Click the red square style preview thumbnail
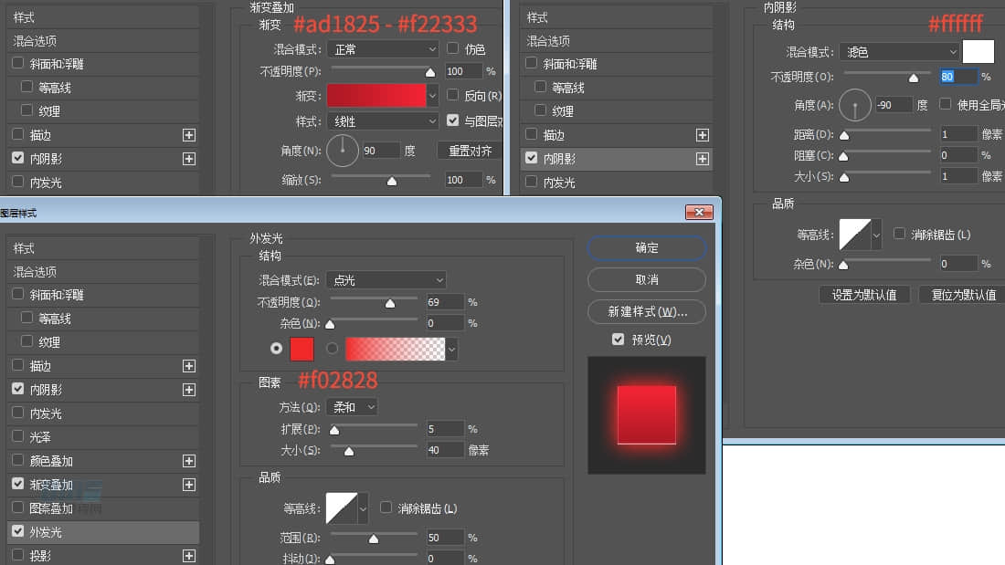1005x565 pixels. coord(647,414)
